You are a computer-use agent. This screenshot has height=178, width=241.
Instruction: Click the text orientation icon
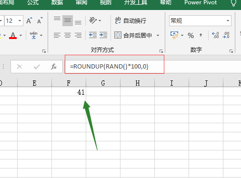93,20
